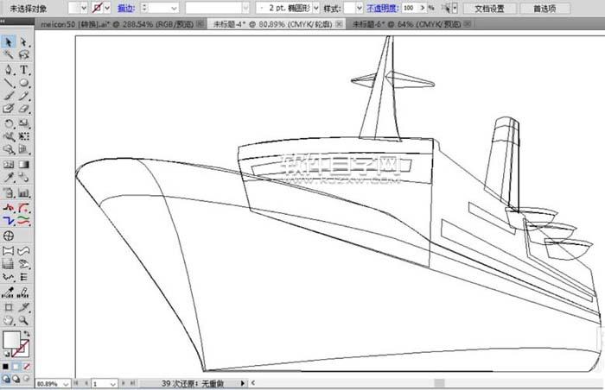The width and height of the screenshot is (605, 390).
Task: Open the '2 pt. 椭圆形' brush dropdown
Action: 316,8
